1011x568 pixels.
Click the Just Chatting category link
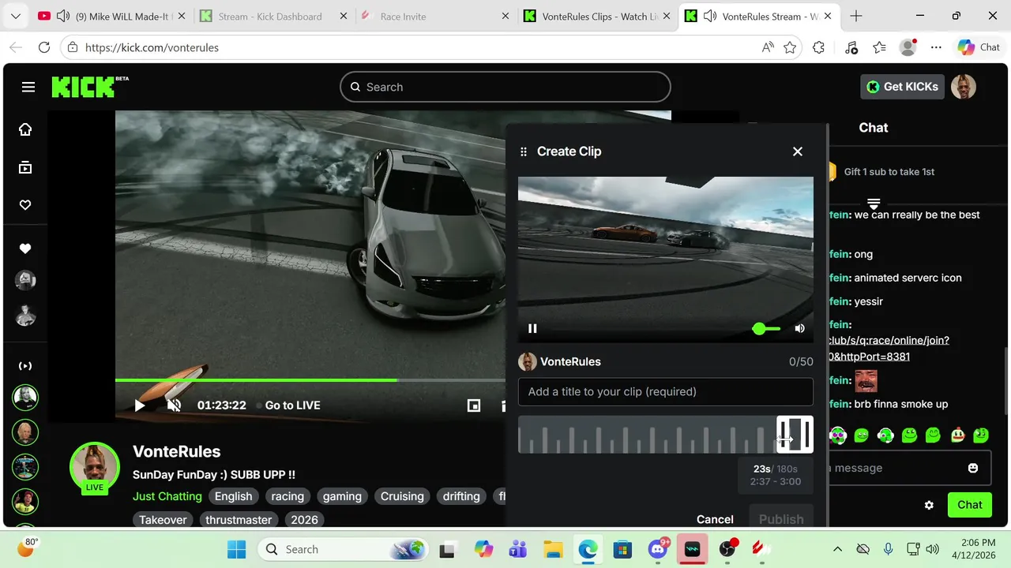click(167, 496)
